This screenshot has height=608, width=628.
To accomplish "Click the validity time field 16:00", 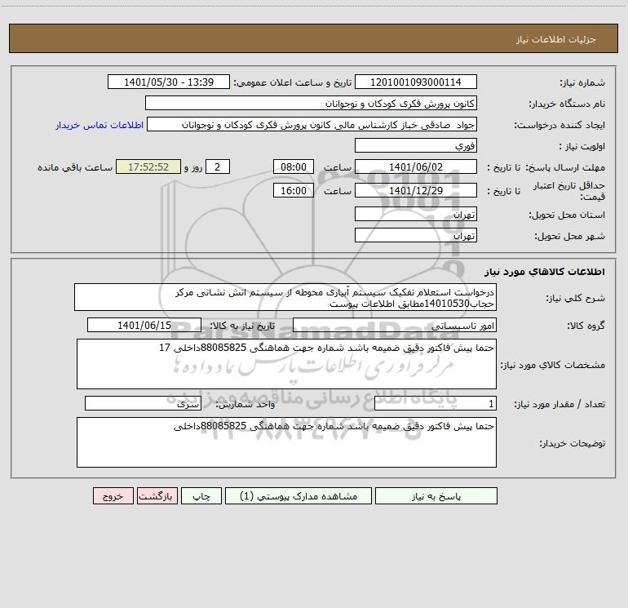I will pyautogui.click(x=293, y=190).
